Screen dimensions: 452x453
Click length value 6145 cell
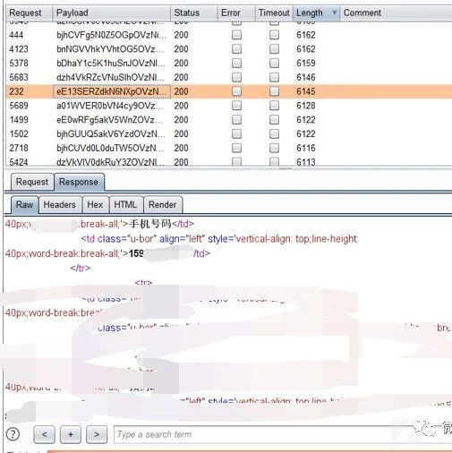point(306,91)
